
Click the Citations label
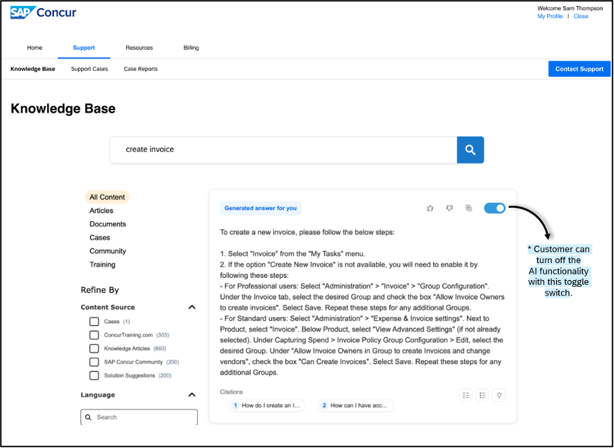[x=231, y=392]
